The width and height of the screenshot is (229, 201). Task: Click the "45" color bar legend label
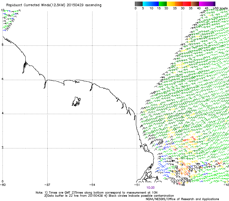coord(206,8)
